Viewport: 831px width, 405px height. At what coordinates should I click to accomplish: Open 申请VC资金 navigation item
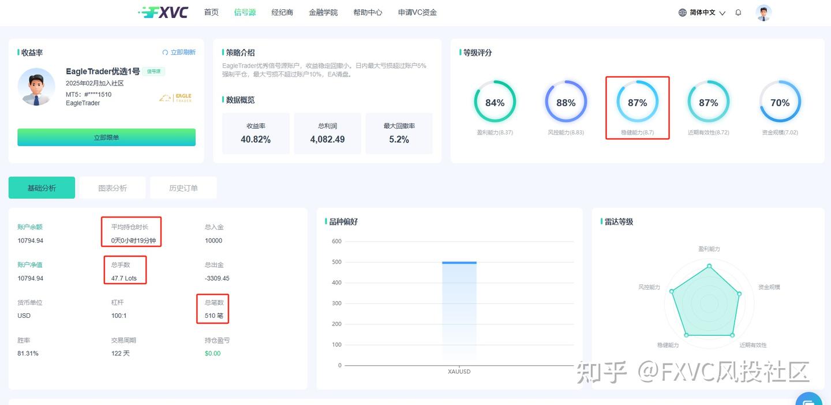417,12
